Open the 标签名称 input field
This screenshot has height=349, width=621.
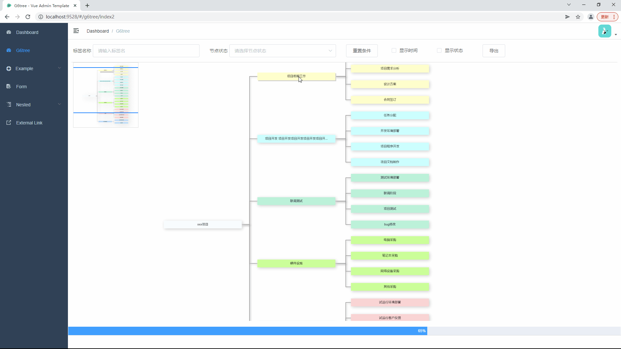point(146,51)
